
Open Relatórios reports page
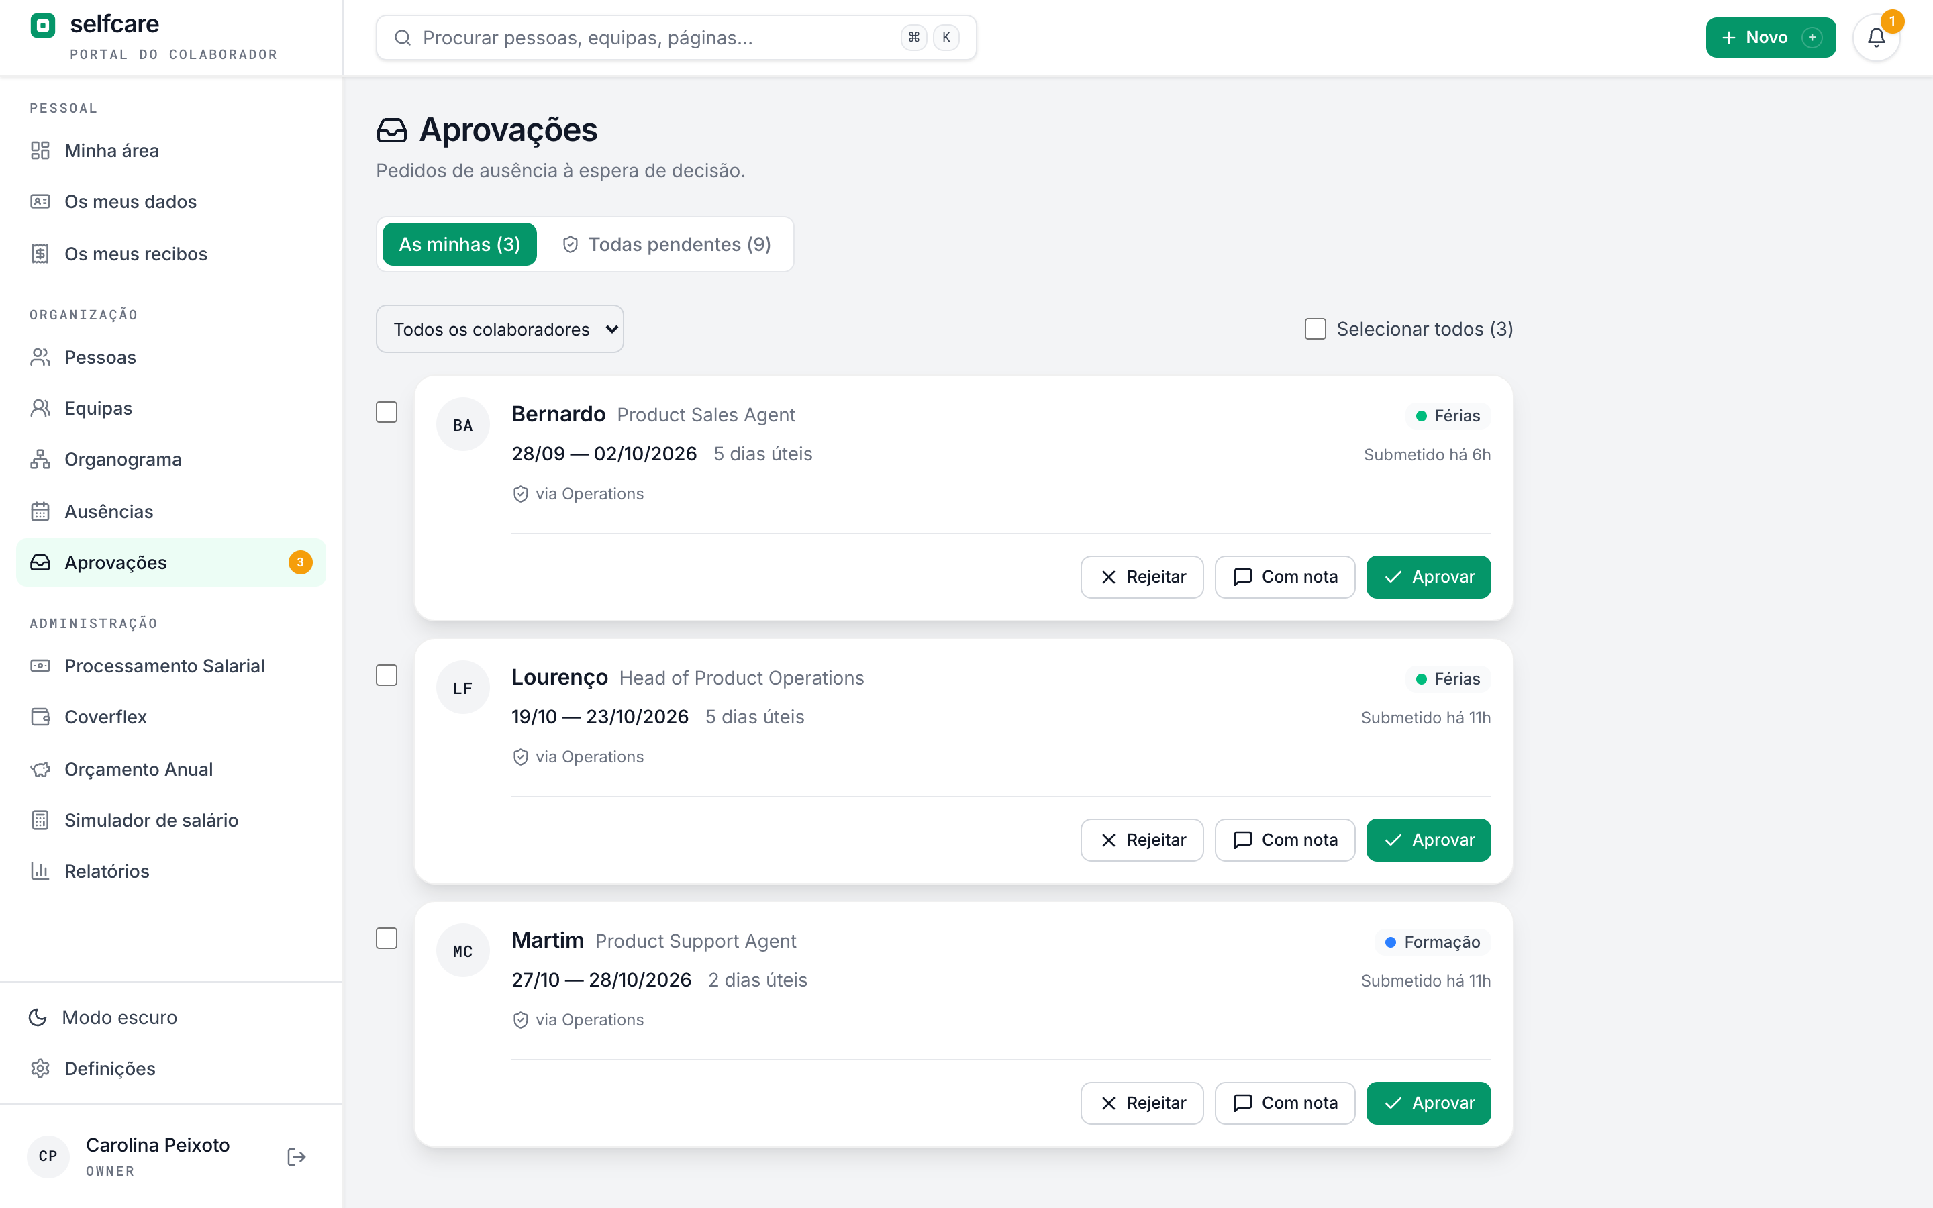coord(171,871)
